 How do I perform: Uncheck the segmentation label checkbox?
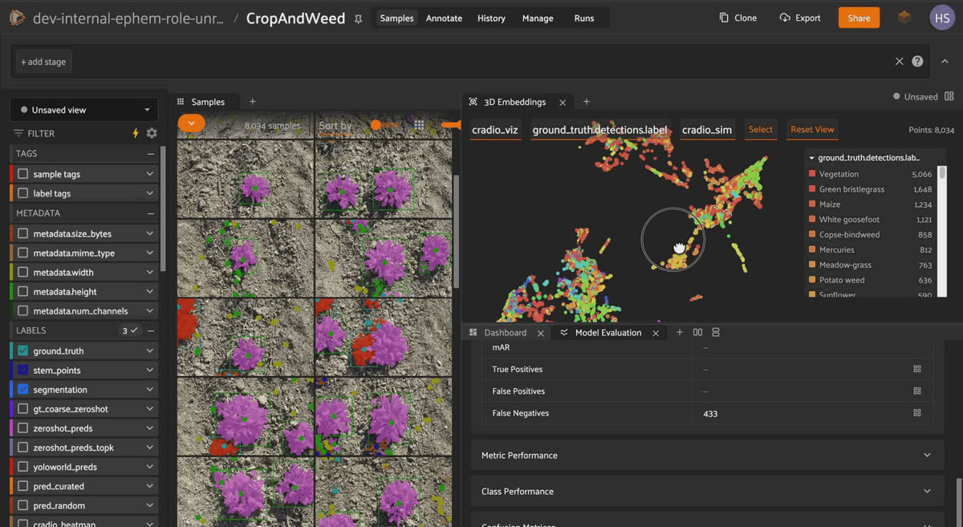click(22, 390)
